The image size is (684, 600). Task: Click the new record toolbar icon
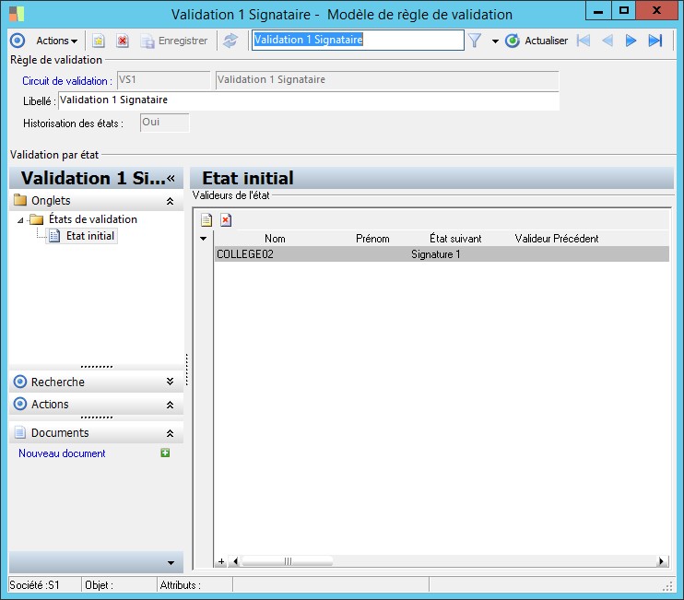[99, 41]
